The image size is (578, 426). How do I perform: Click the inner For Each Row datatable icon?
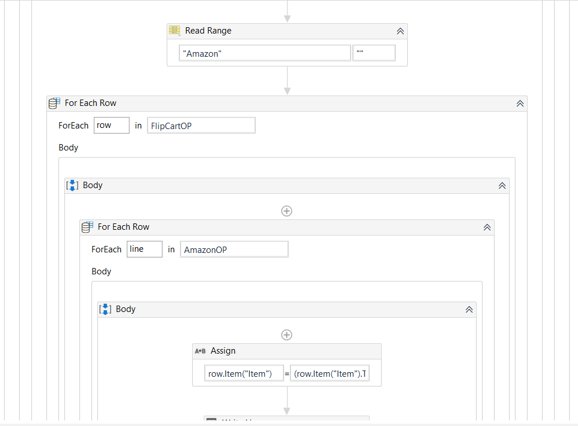(87, 227)
